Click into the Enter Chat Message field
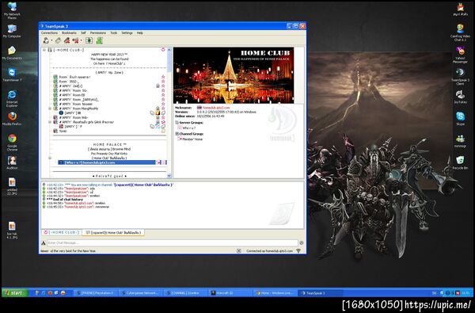The height and width of the screenshot is (313, 475). [x=172, y=243]
